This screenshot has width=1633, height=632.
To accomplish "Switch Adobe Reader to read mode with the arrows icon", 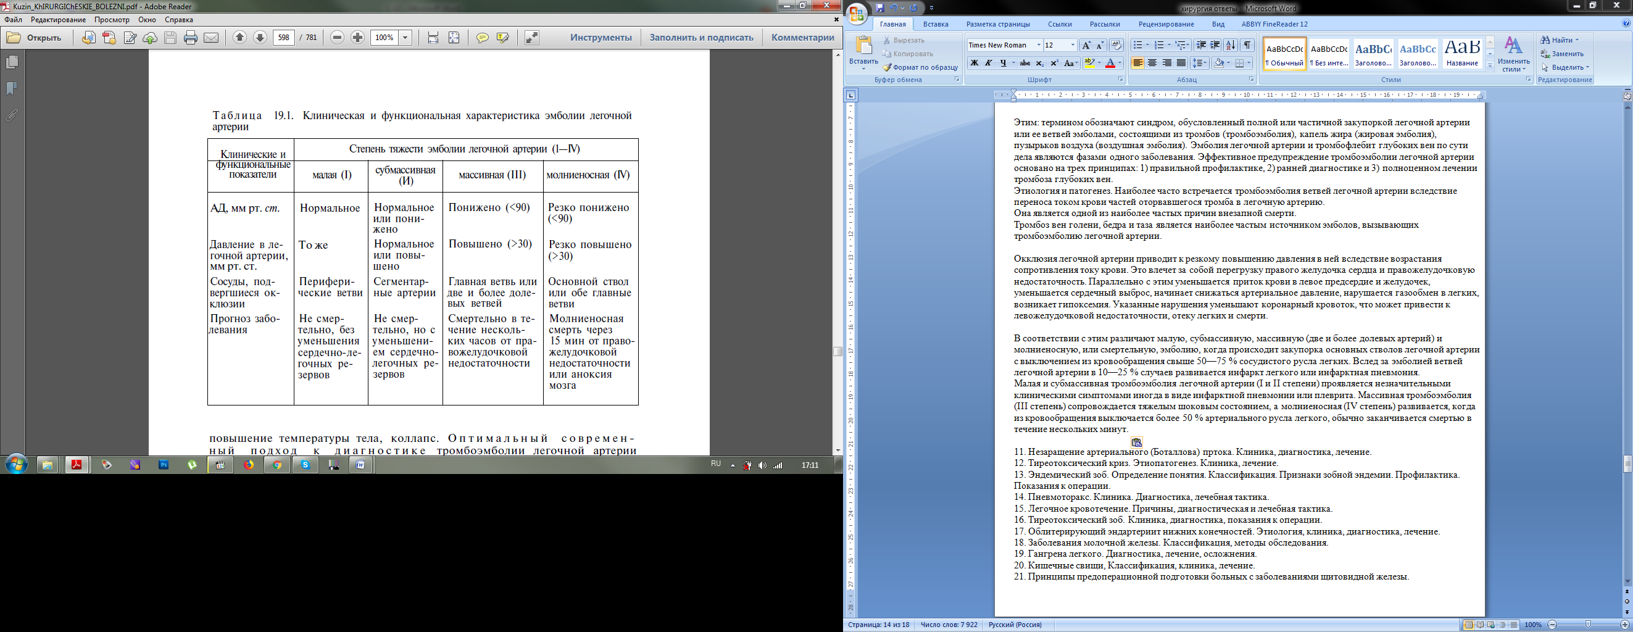I will coord(532,38).
